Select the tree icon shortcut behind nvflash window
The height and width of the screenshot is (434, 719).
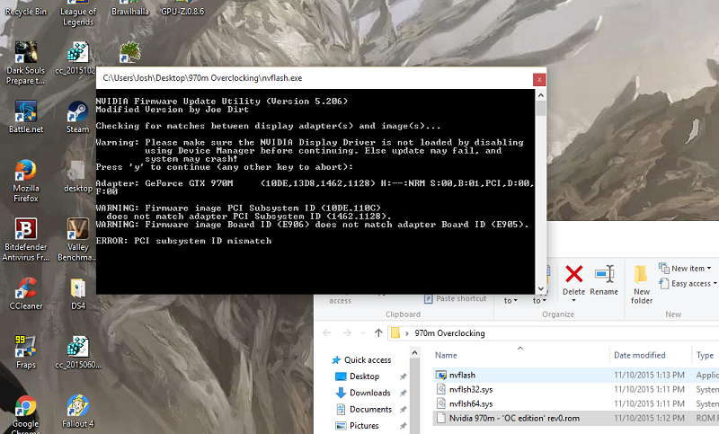pos(130,52)
